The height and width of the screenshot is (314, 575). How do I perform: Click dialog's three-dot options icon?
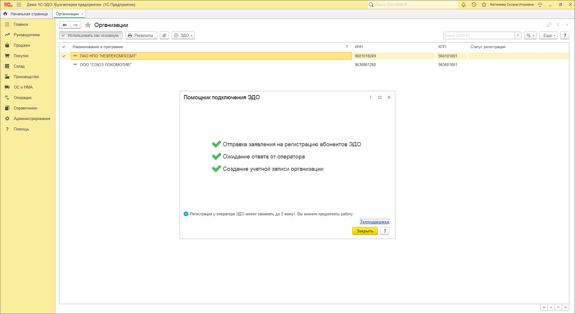(370, 97)
